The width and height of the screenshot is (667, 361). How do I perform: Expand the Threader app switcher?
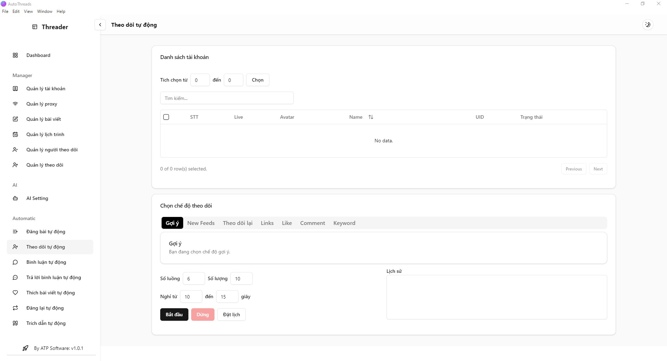point(50,27)
